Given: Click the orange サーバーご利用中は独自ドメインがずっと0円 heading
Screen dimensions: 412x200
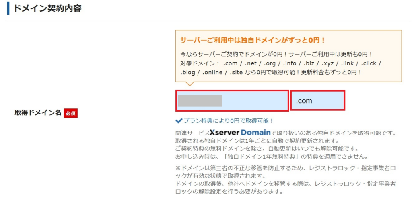Looking at the screenshot, I should 253,40.
